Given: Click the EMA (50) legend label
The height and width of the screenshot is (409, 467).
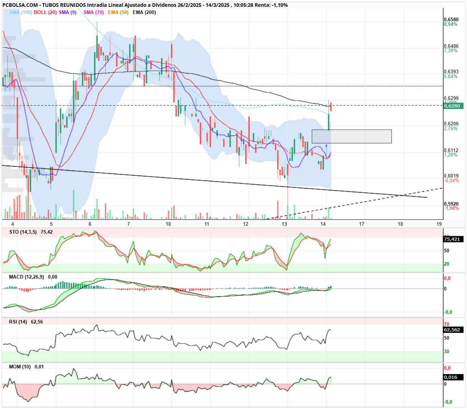Looking at the screenshot, I should [x=118, y=12].
